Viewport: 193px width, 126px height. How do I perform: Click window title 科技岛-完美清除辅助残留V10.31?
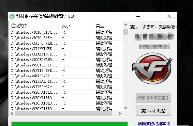[46, 16]
